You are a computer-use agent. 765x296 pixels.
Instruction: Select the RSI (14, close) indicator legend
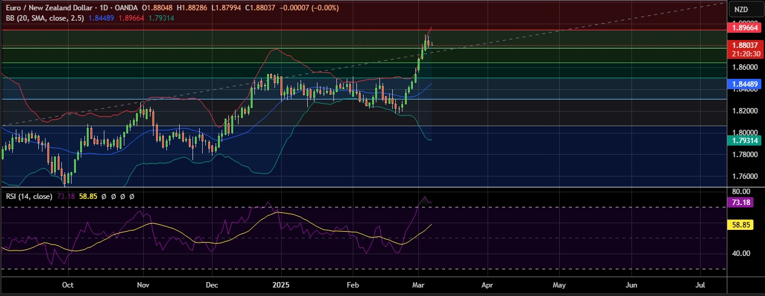(29, 197)
